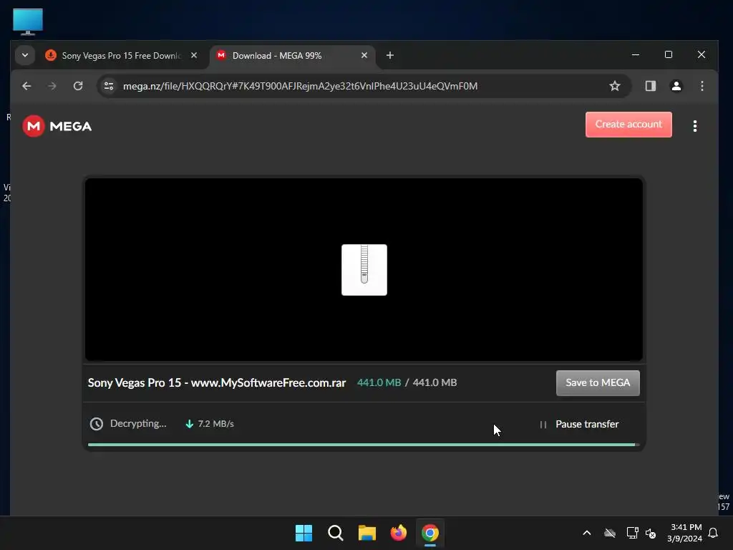The height and width of the screenshot is (550, 733).
Task: Click the Chrome taskbar icon
Action: (x=430, y=533)
